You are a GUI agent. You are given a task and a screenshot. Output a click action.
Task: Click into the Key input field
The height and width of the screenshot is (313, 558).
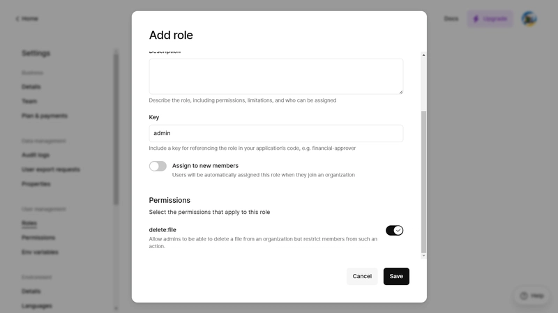276,133
